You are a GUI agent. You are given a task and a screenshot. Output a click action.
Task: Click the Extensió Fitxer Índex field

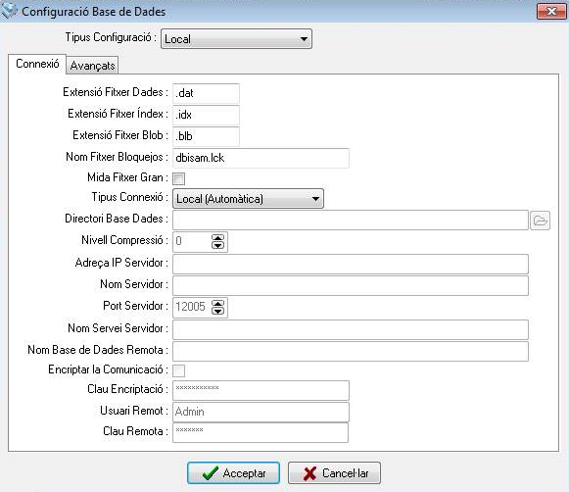click(206, 115)
